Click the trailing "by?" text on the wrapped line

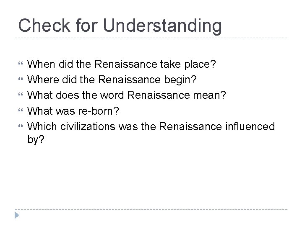click(x=36, y=139)
